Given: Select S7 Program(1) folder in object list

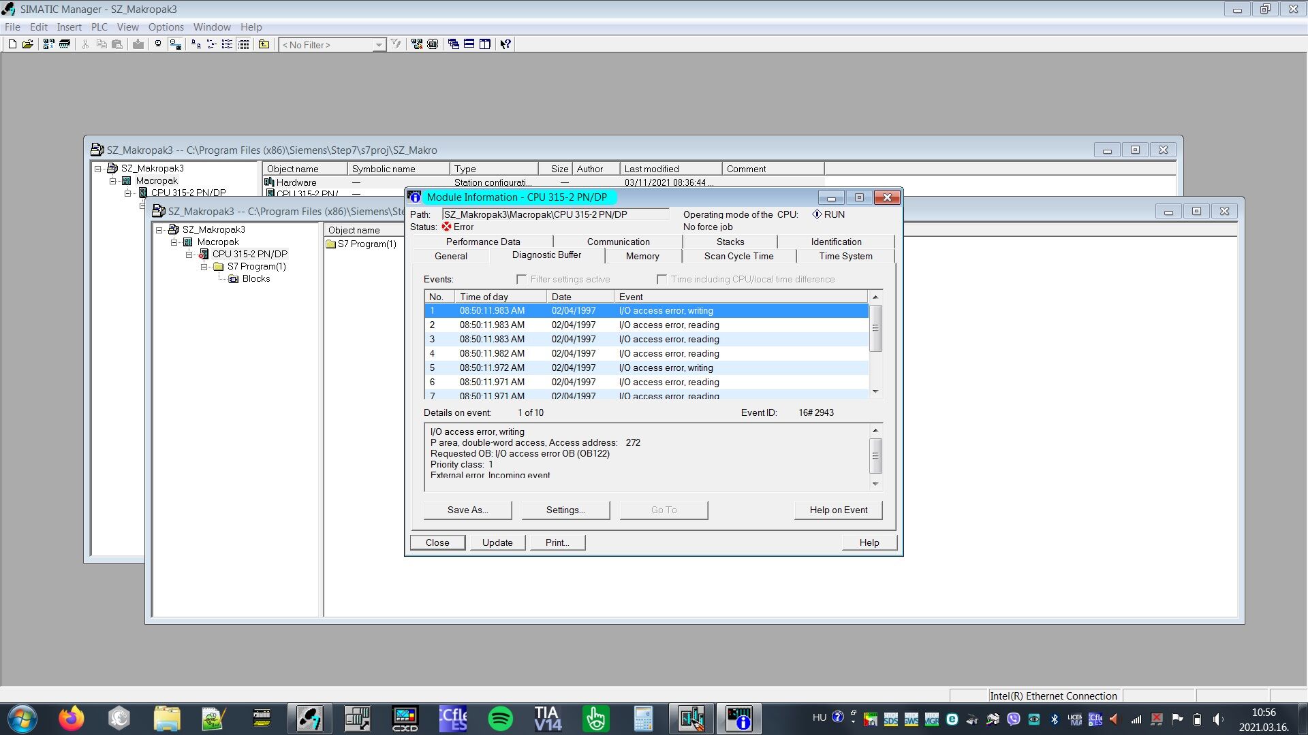Looking at the screenshot, I should point(362,244).
